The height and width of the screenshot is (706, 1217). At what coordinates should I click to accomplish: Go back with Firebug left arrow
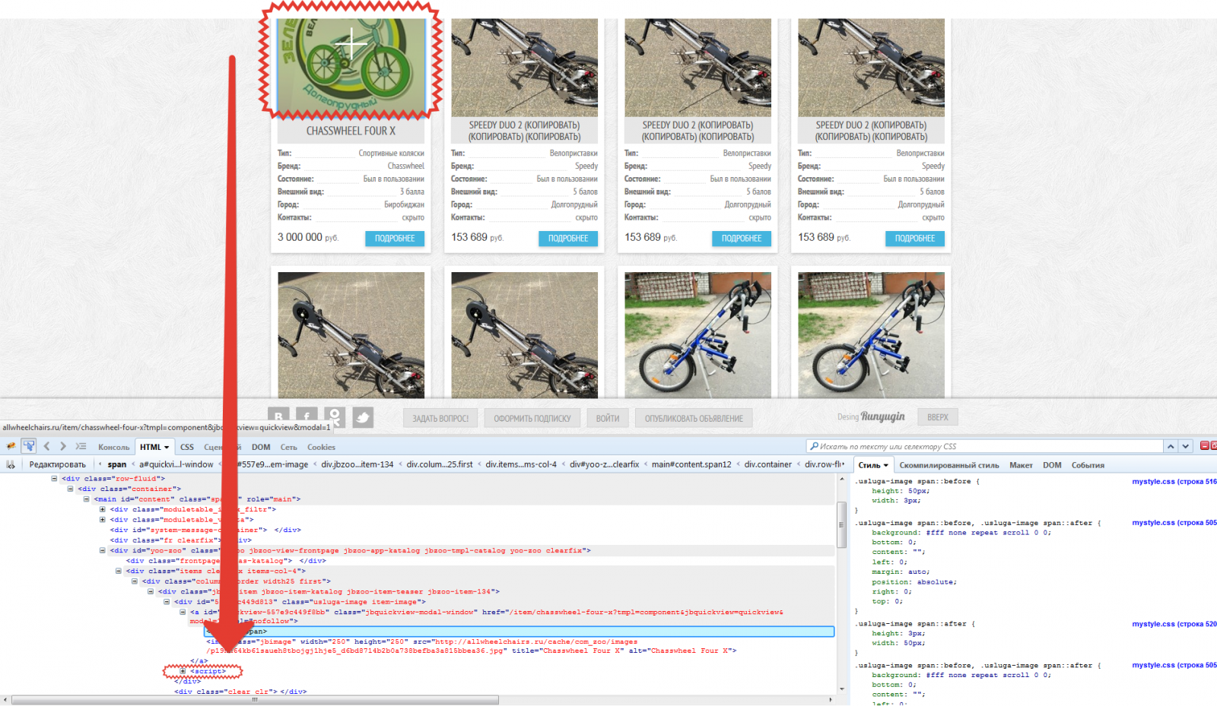click(x=47, y=446)
